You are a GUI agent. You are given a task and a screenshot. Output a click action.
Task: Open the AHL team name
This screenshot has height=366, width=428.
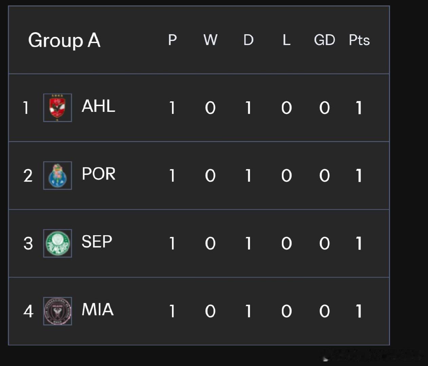click(x=98, y=106)
